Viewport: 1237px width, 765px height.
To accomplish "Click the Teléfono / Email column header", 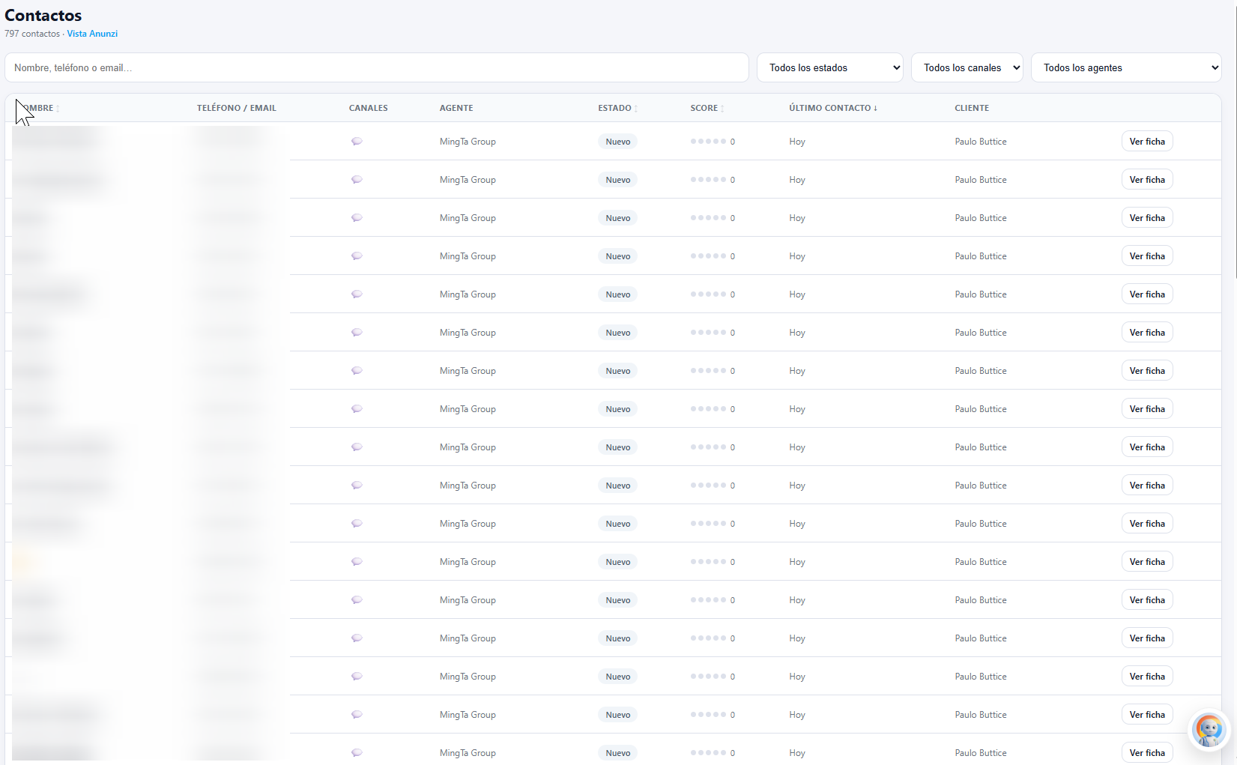I will pos(236,108).
